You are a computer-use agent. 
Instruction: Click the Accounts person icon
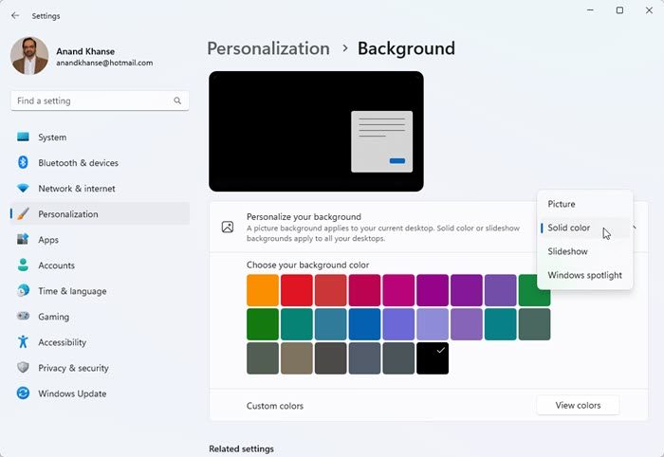click(x=23, y=265)
